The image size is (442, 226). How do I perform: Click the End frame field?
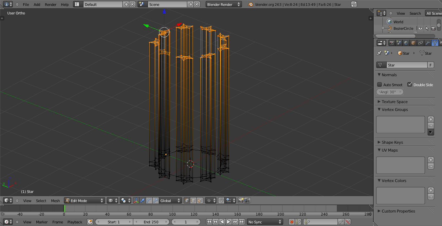151,222
